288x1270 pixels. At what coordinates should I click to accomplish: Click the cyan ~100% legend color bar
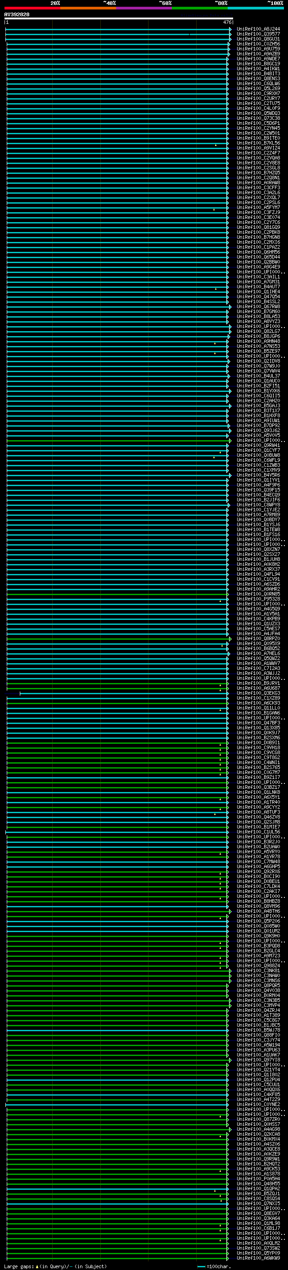(255, 8)
